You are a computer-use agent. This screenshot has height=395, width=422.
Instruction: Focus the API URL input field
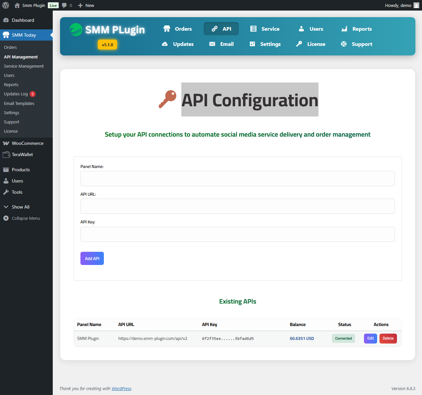237,206
